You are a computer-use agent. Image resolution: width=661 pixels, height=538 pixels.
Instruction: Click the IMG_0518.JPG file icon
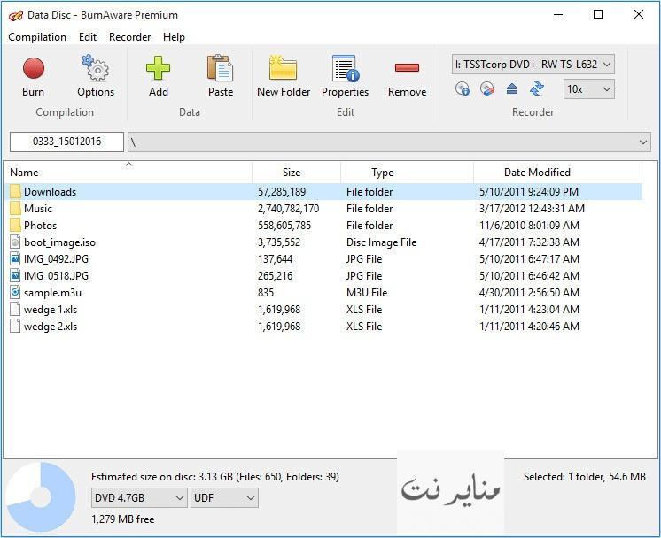coord(15,276)
